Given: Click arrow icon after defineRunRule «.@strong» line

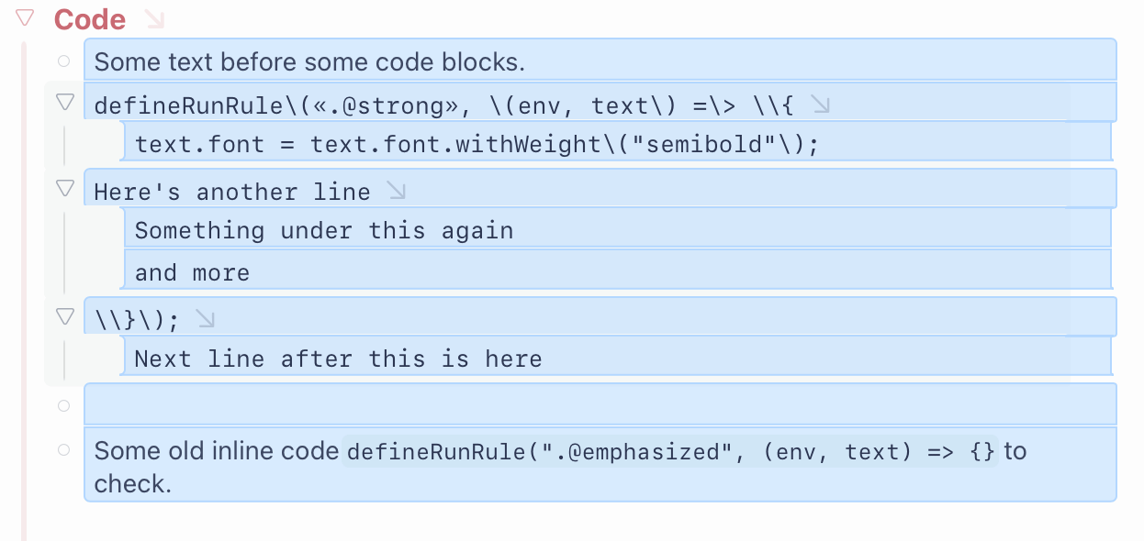Looking at the screenshot, I should (820, 105).
